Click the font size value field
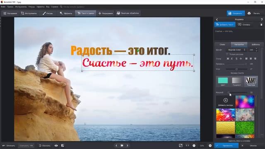The image size is (265, 149). click(252, 50)
